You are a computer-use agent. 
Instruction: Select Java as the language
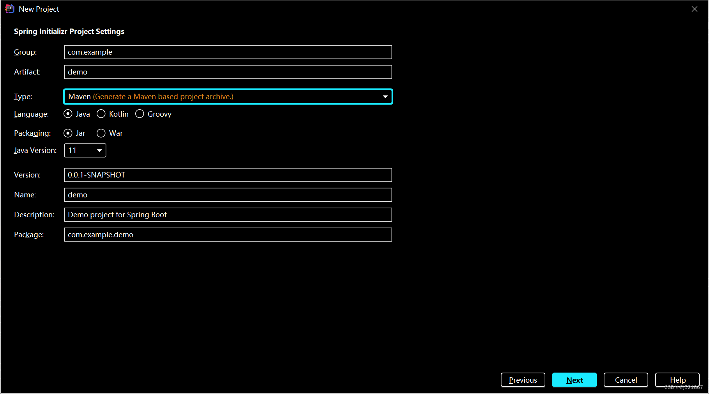pyautogui.click(x=77, y=114)
